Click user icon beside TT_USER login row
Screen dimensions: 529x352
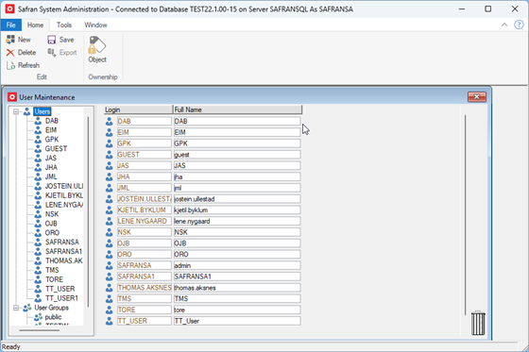point(109,321)
